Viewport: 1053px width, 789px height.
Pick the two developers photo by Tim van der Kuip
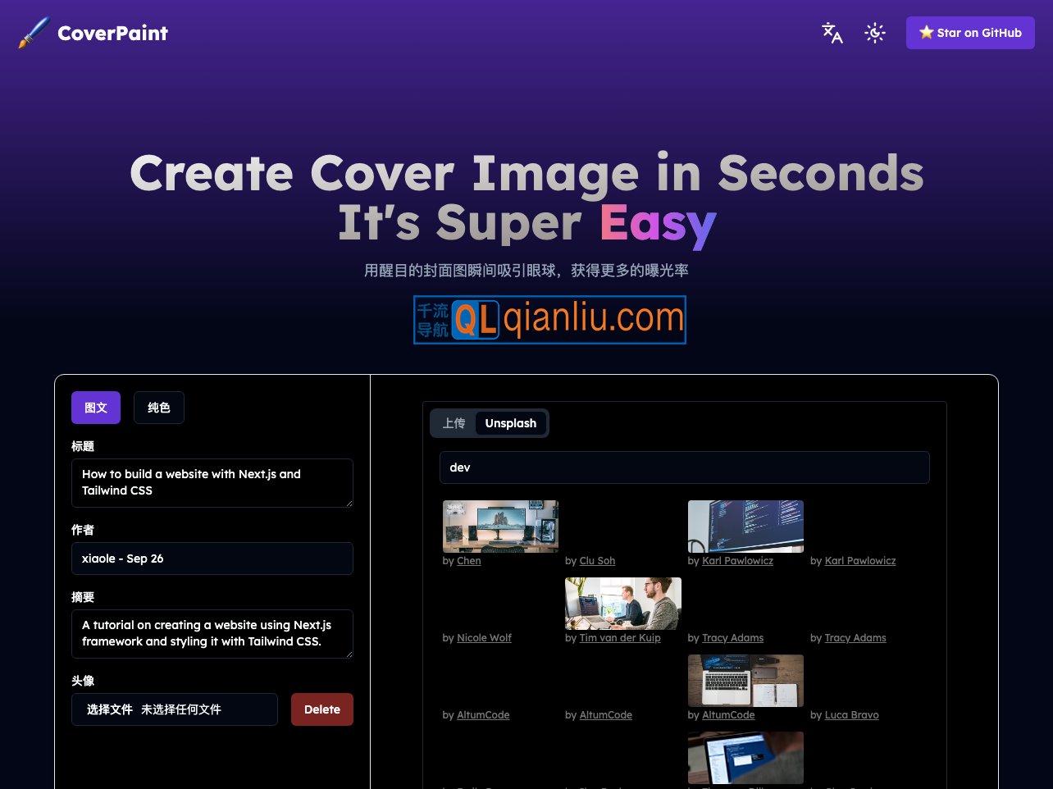[x=622, y=603]
